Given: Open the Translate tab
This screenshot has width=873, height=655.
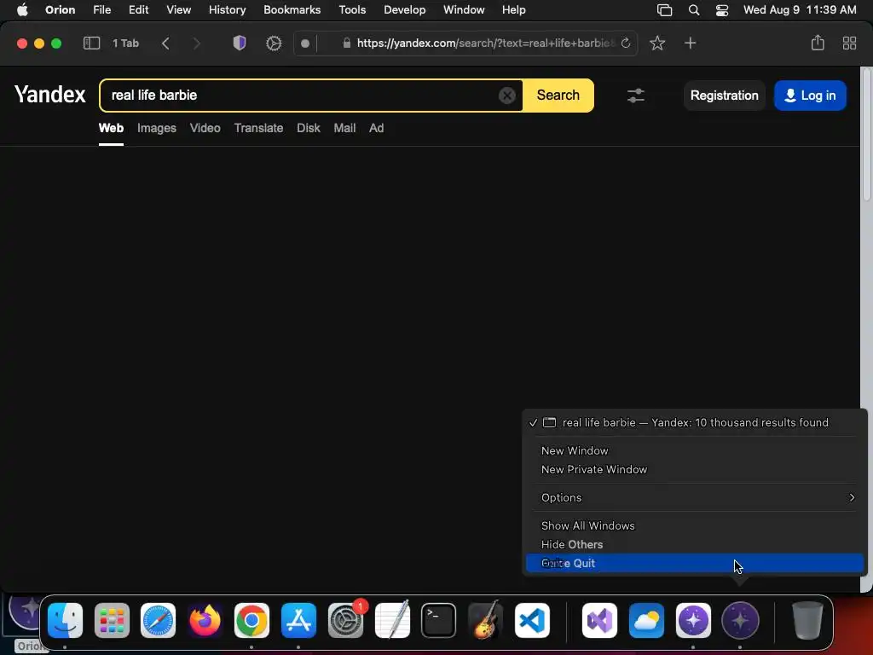Looking at the screenshot, I should pos(258,128).
